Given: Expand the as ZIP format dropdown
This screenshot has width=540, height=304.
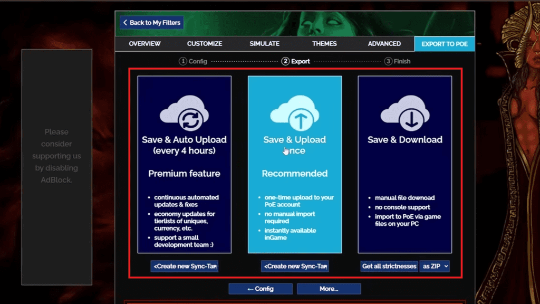Looking at the screenshot, I should 435,266.
